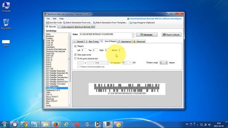Select the Blank desktop icon

click(x=6, y=43)
